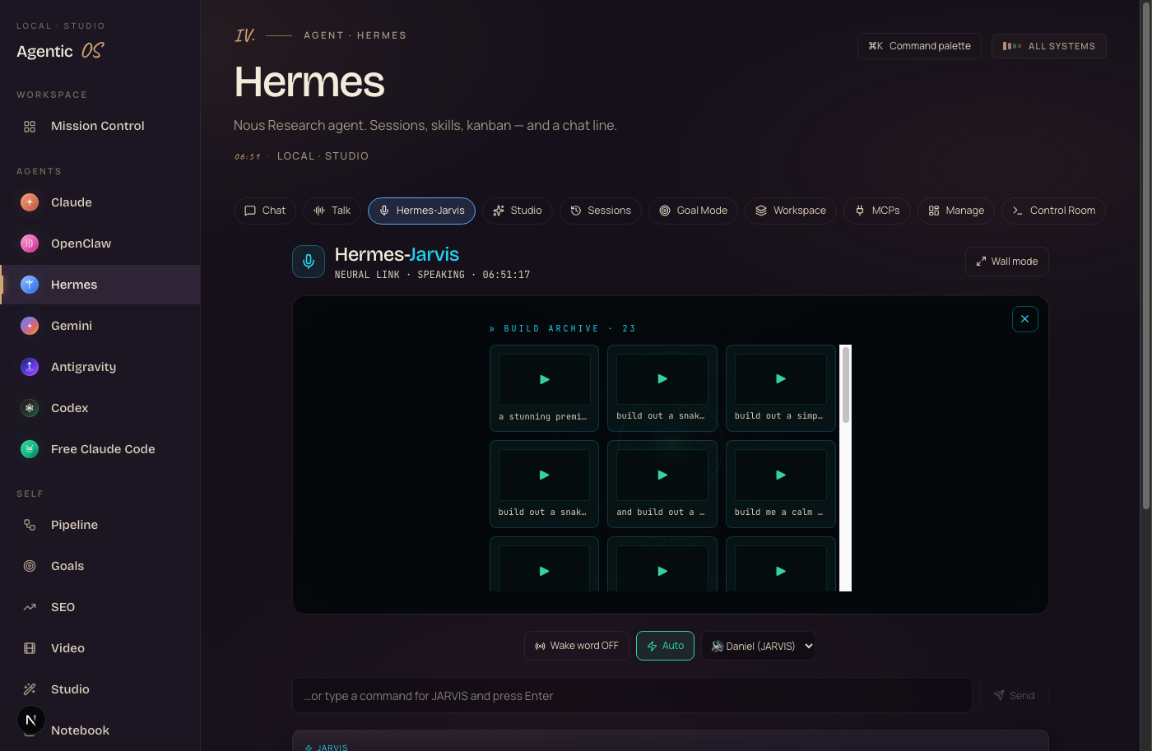Image resolution: width=1152 pixels, height=751 pixels.
Task: Open the Talk tab
Action: coord(332,211)
